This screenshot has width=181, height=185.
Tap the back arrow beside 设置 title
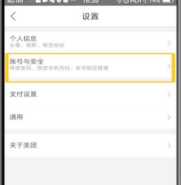13,16
